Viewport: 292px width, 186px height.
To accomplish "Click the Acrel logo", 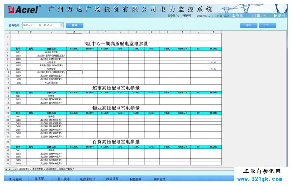I will coord(24,10).
